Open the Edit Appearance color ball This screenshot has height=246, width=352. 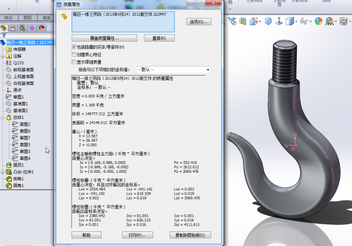tap(319, 21)
